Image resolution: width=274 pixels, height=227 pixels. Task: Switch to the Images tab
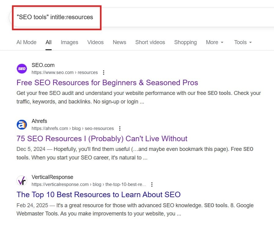click(69, 42)
